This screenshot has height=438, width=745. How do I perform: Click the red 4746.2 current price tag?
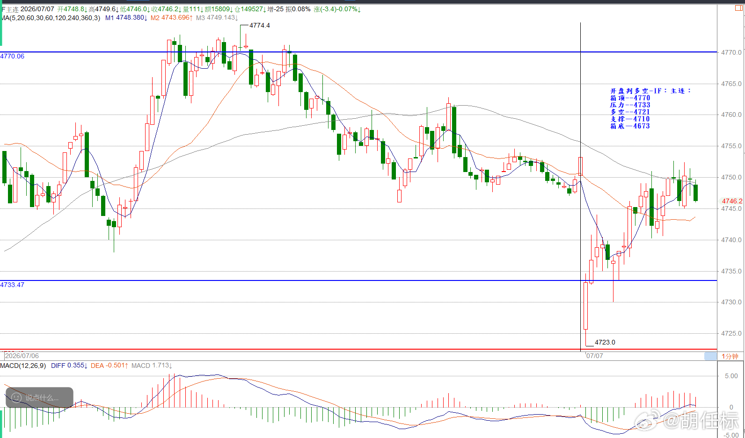732,201
